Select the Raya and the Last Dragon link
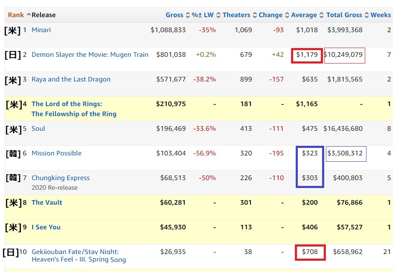The image size is (400, 272). tap(71, 79)
